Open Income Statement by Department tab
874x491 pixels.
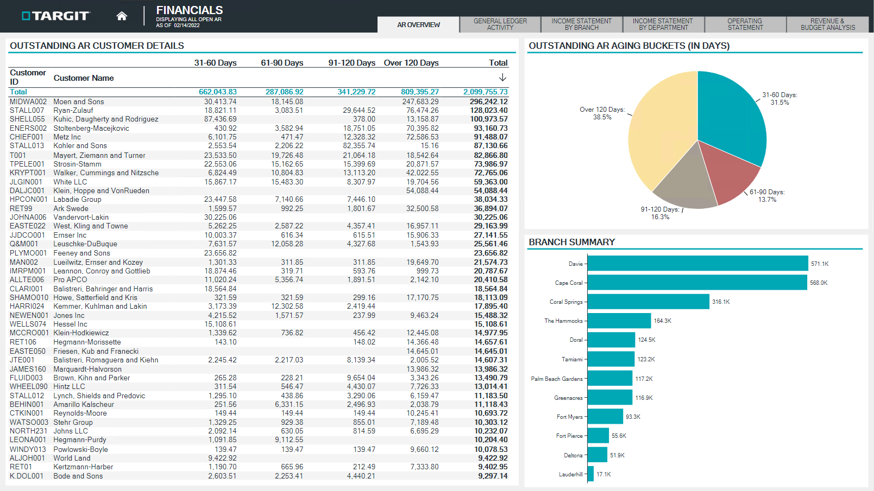663,24
